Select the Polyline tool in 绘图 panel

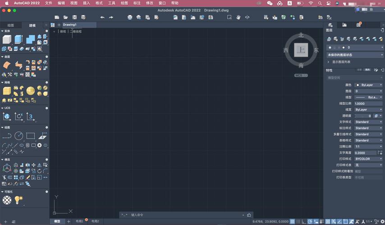tap(7, 136)
